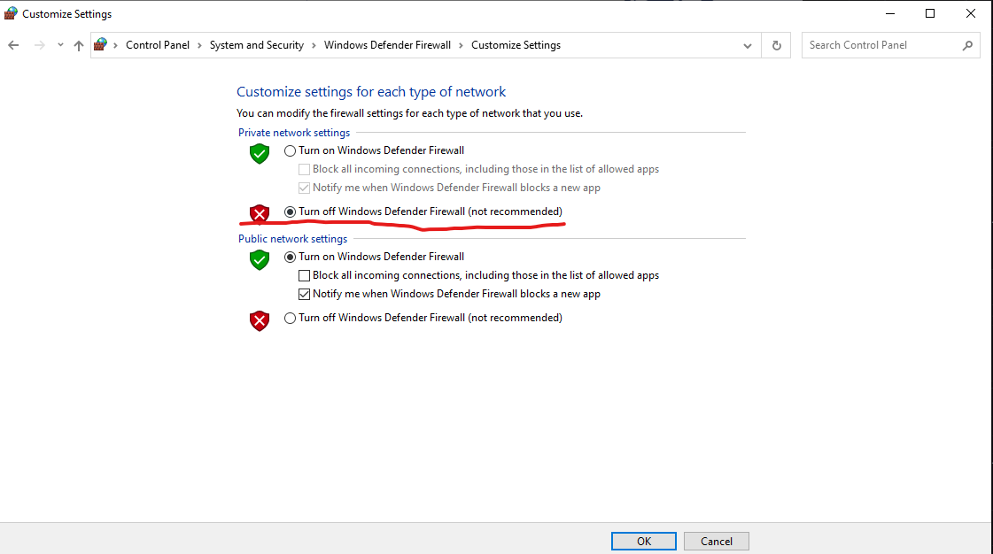Click the Private network settings heading

click(294, 133)
